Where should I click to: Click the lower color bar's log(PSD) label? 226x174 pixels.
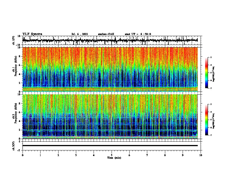click(x=213, y=121)
